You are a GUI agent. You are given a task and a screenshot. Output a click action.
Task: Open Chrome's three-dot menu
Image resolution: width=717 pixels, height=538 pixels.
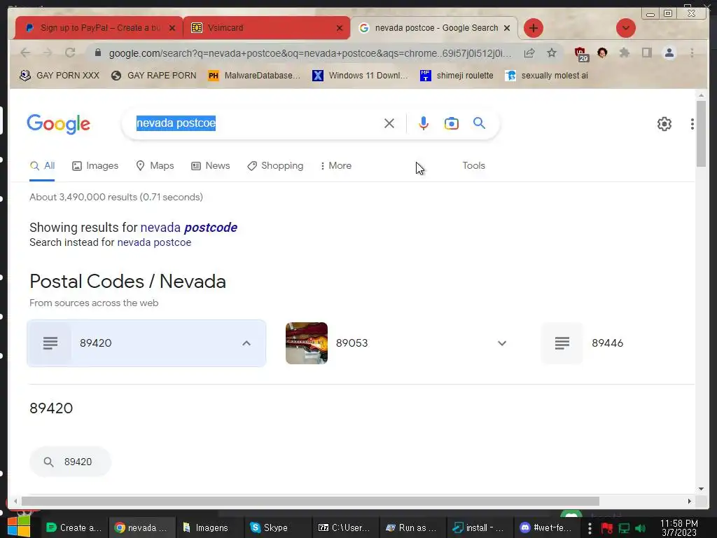[692, 53]
